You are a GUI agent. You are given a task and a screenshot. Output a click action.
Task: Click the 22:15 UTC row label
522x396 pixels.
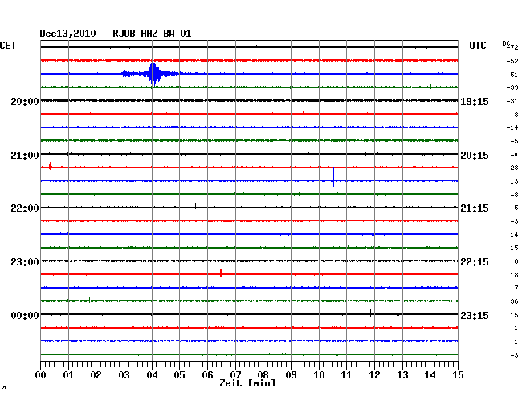point(475,262)
